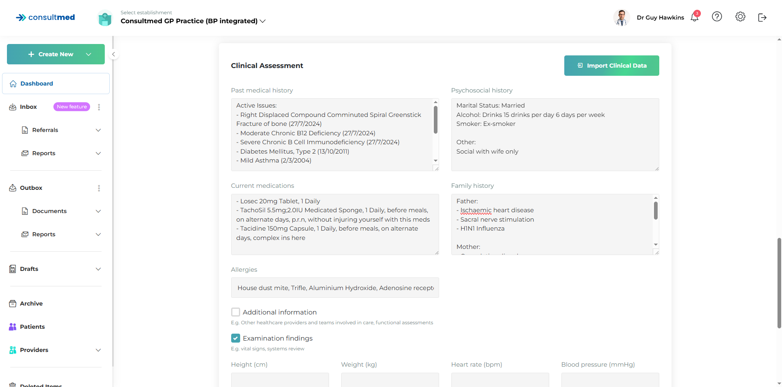
Task: Open the Archive section
Action: pyautogui.click(x=31, y=303)
